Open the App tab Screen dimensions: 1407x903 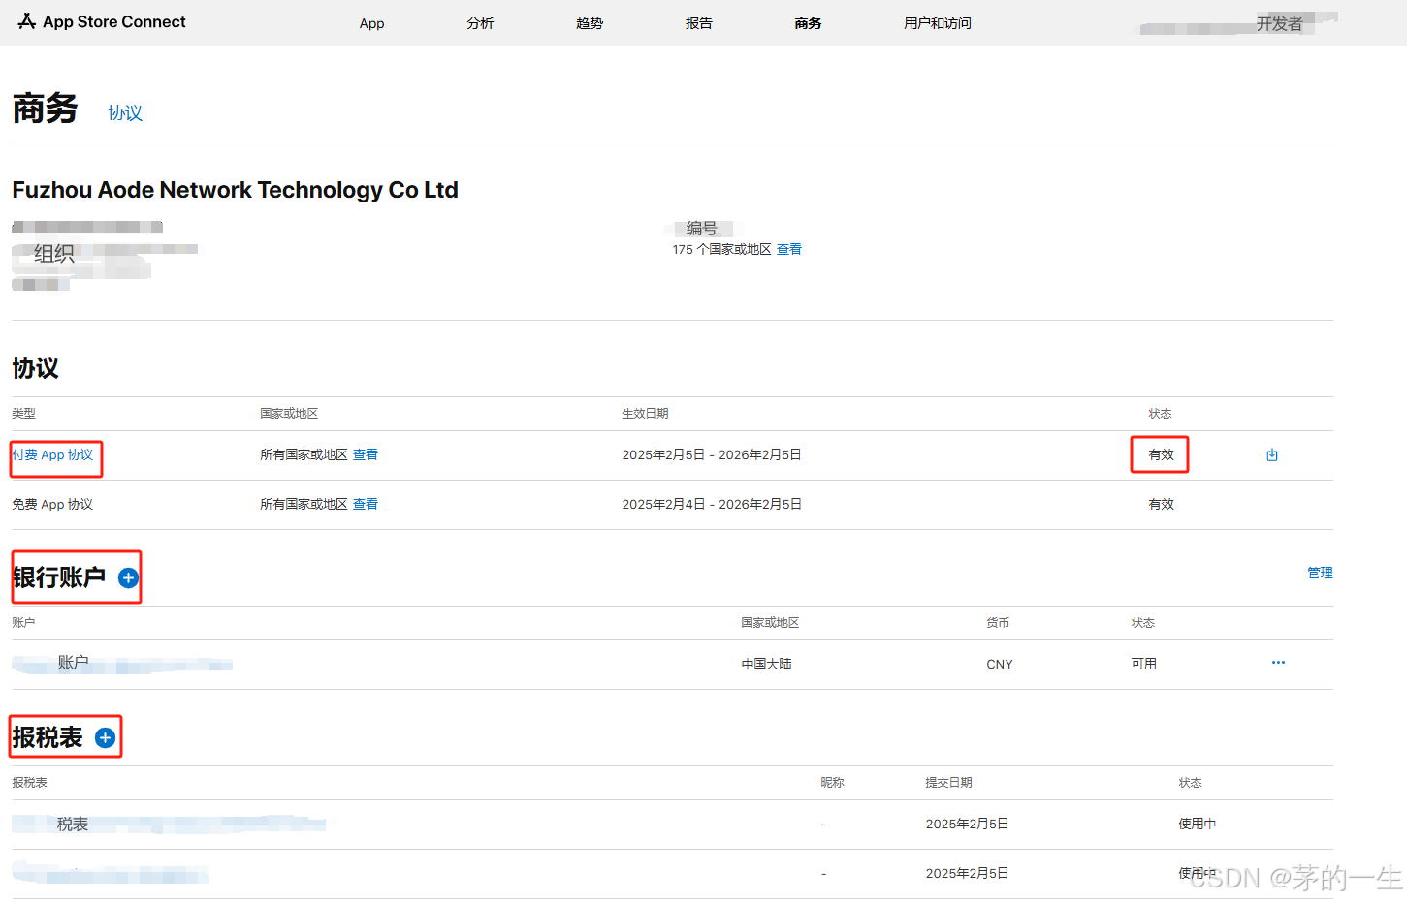[371, 23]
